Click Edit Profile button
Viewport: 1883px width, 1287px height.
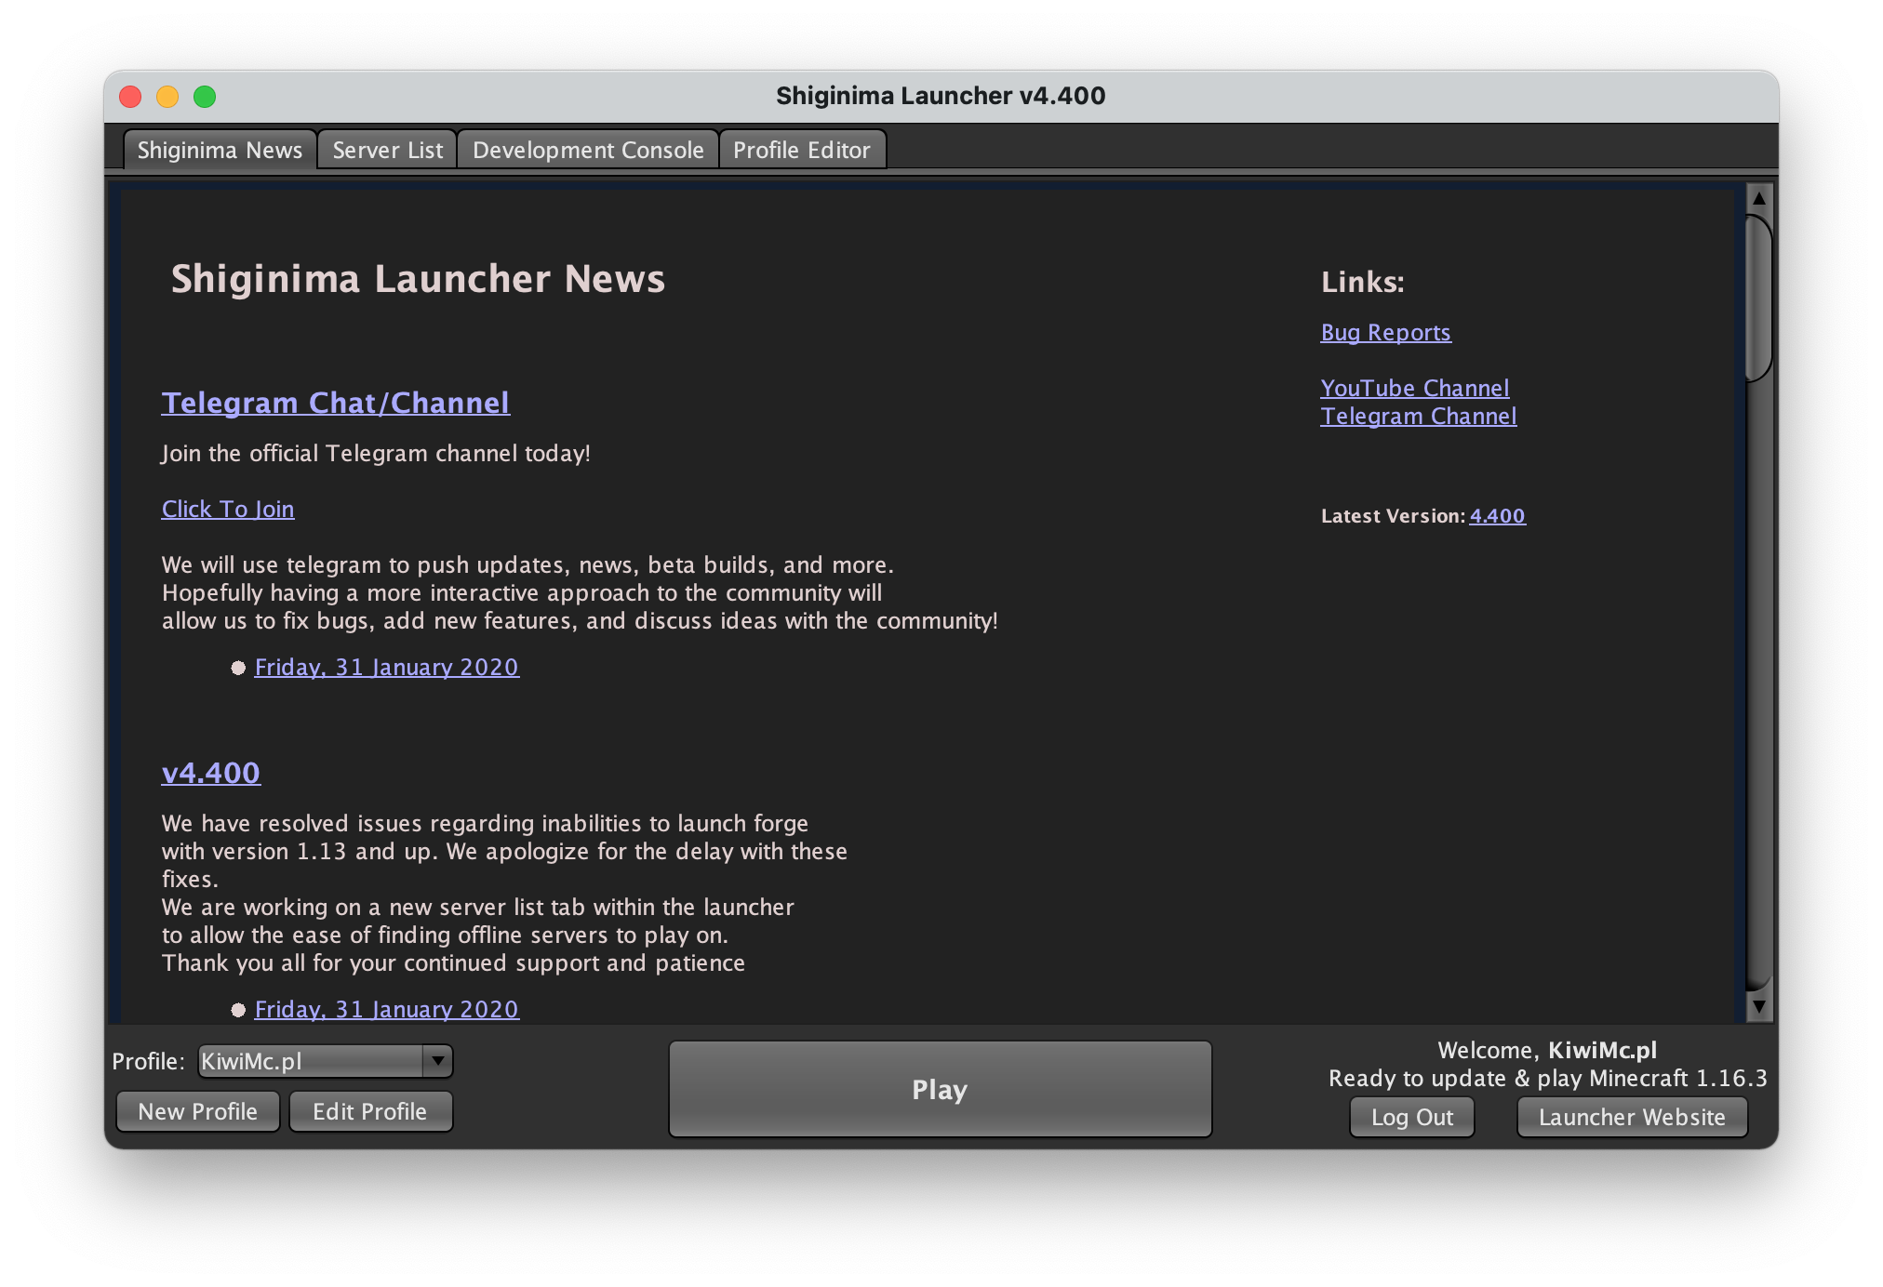pos(370,1111)
